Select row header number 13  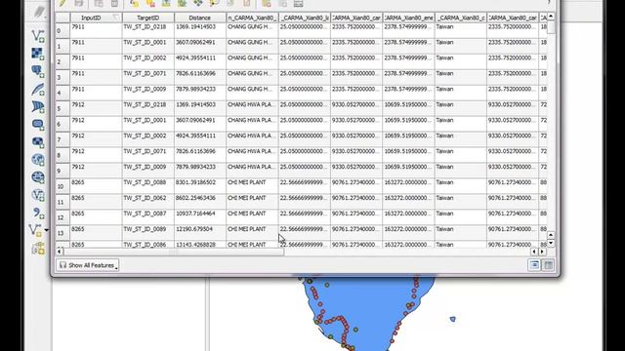coord(62,233)
